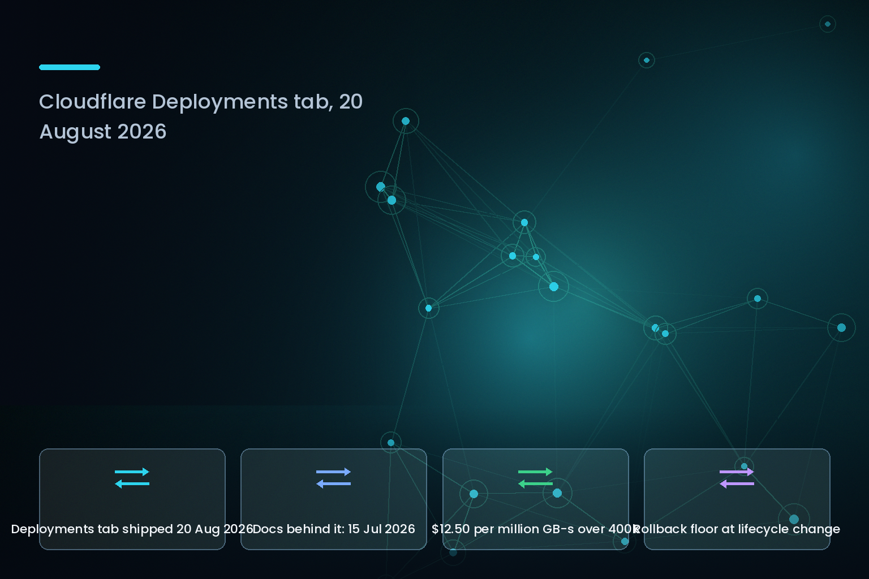
Task: Select '$12.50 per million GB-s over 400k' text
Action: pos(535,529)
